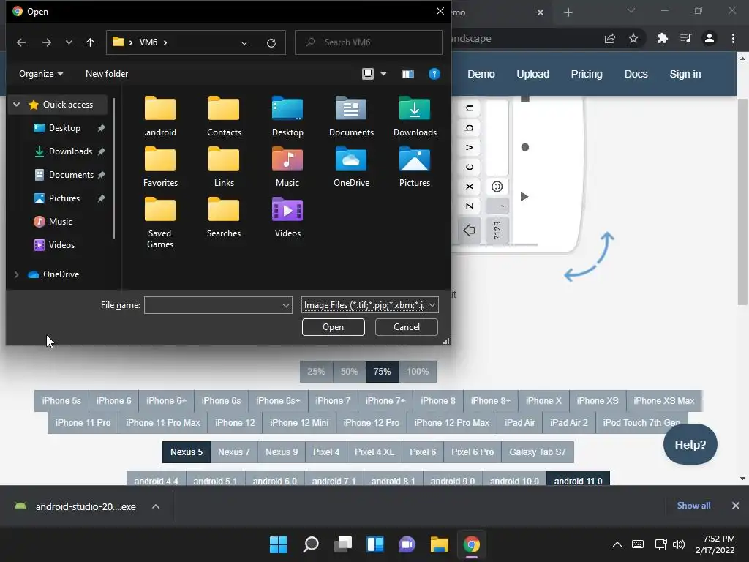The height and width of the screenshot is (562, 749).
Task: Open the Contacts folder
Action: pos(224,116)
